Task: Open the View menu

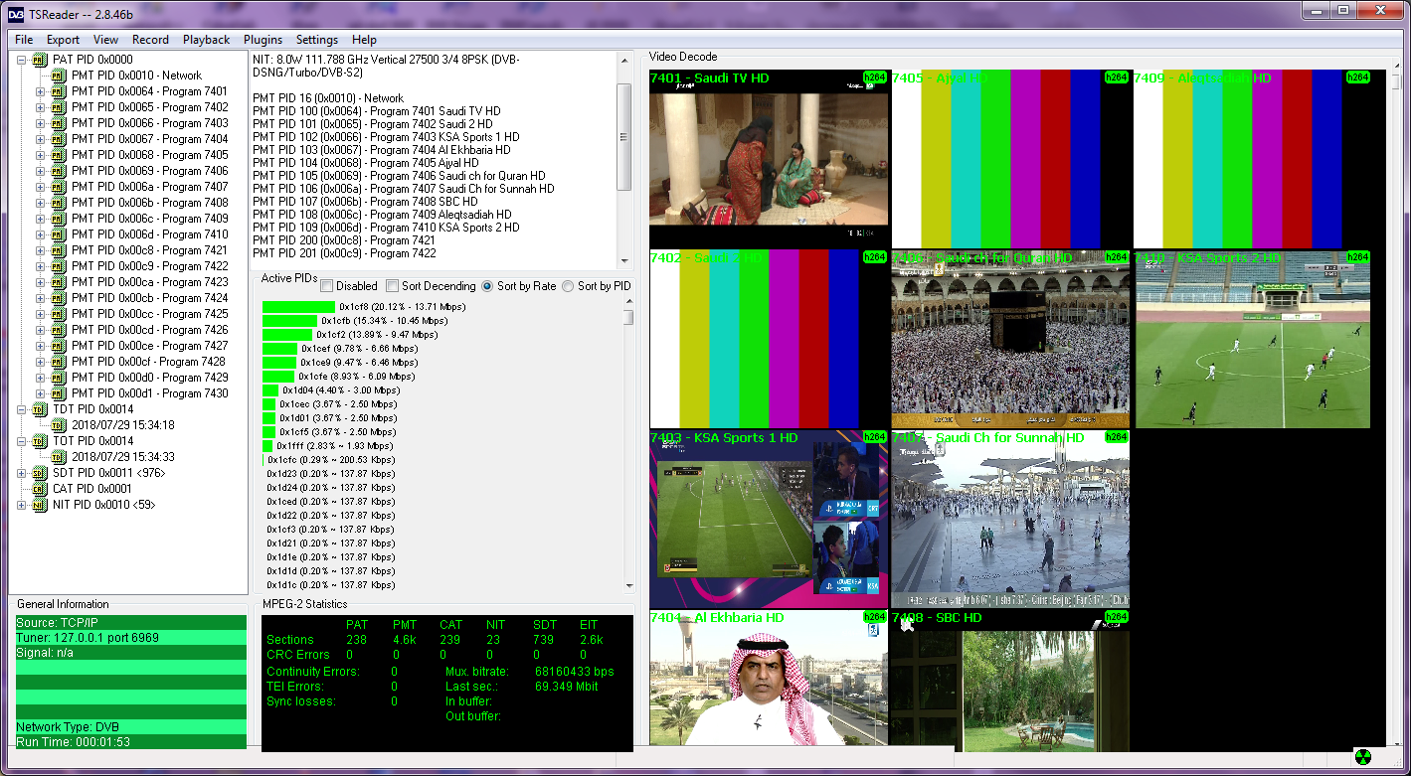Action: tap(105, 40)
